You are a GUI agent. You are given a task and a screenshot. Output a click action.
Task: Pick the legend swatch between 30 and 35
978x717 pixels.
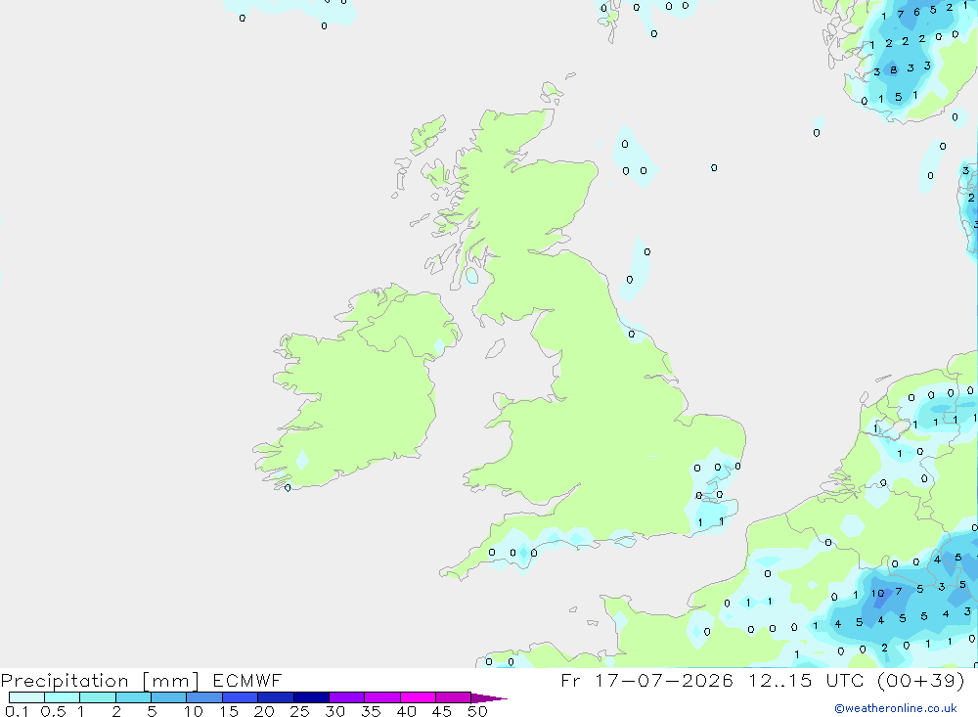click(x=346, y=697)
